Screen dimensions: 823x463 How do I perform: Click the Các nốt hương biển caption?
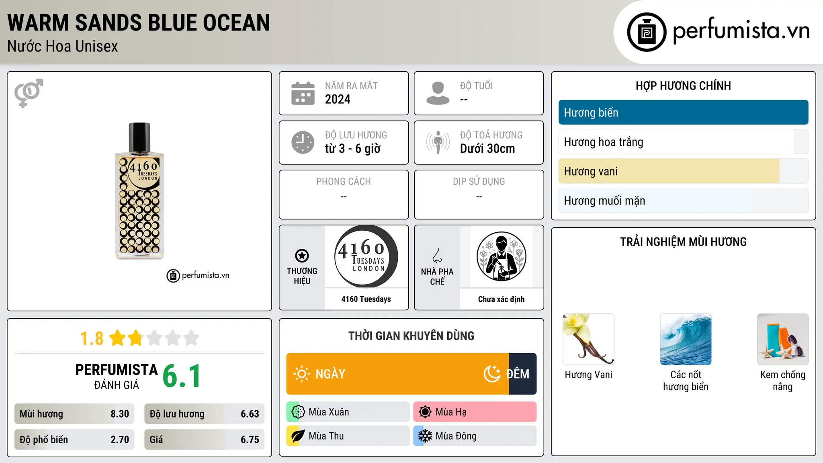pos(686,381)
